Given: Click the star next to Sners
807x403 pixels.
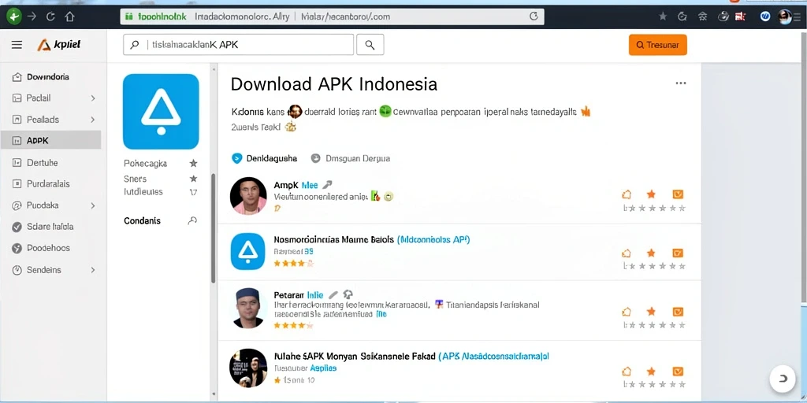Looking at the screenshot, I should (194, 179).
